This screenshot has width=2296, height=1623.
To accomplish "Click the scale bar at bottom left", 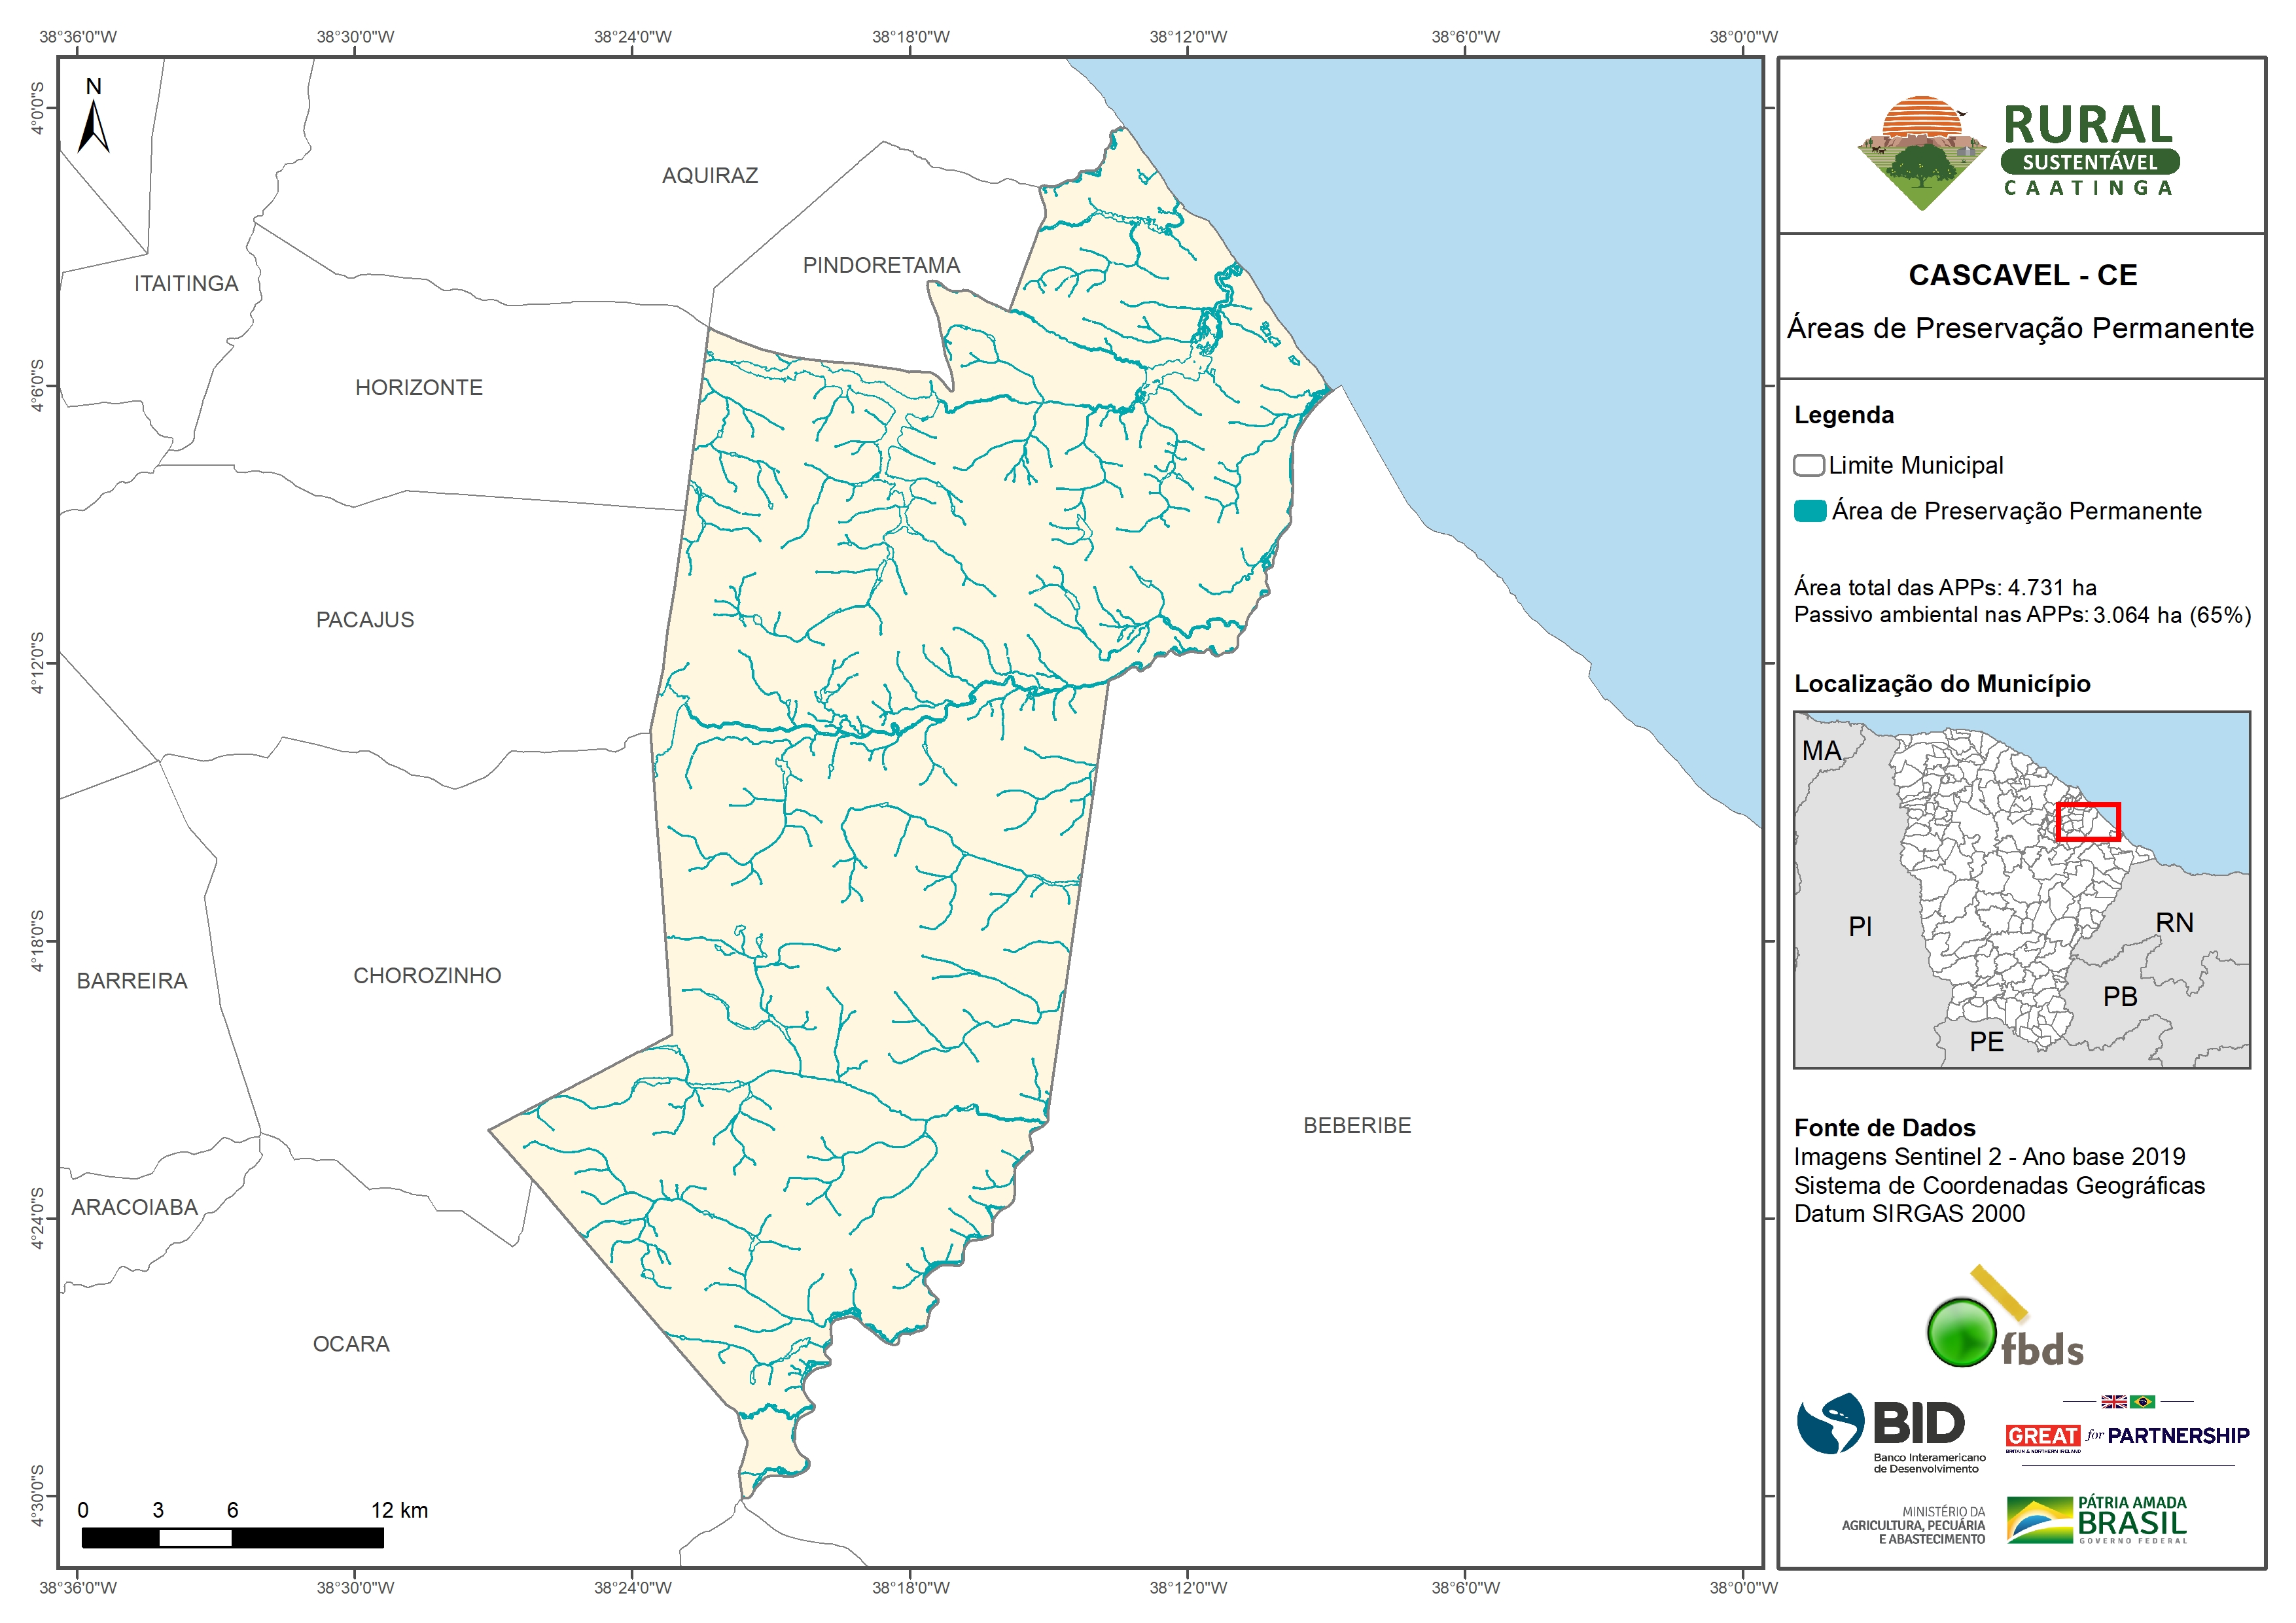I will (232, 1537).
